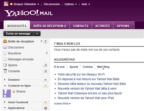Open Nouvelle version de Yahoo! Mail pour iPad
This screenshot has height=111, width=144.
coord(86,98)
